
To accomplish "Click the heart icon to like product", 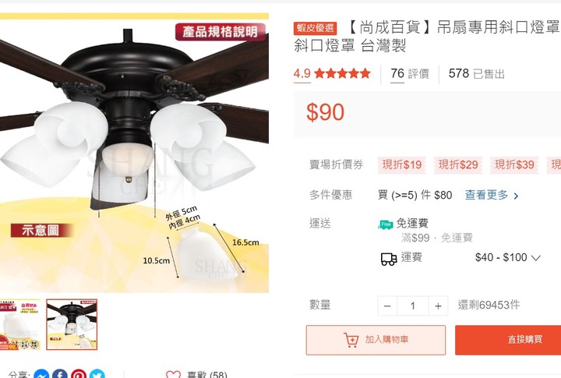I will coord(173,374).
